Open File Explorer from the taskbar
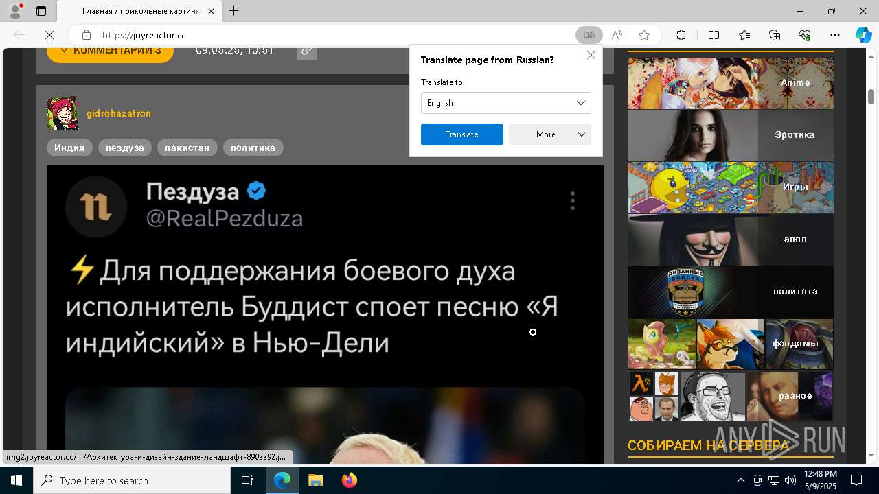 (x=315, y=480)
